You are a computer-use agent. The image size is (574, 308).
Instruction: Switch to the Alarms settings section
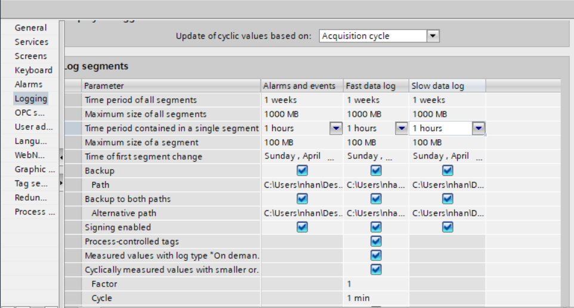pos(29,85)
